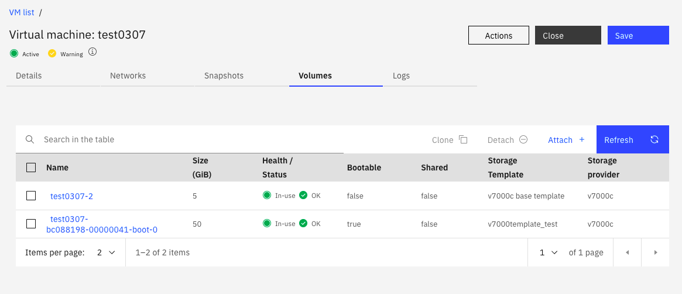The image size is (682, 294).
Task: Expand the page number selector
Action: [x=549, y=252]
